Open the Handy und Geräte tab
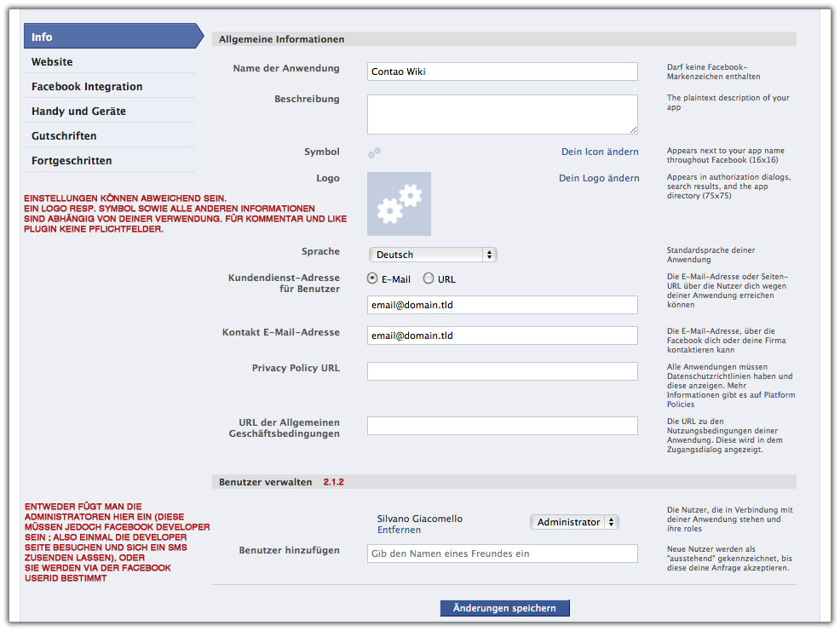 click(x=78, y=112)
